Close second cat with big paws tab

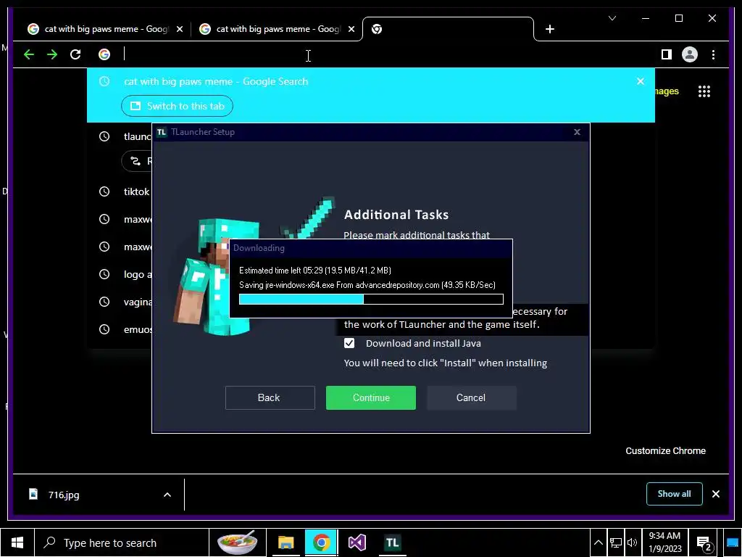351,29
